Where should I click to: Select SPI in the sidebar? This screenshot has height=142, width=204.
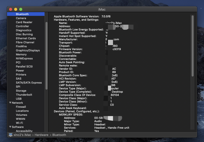tap(18, 87)
